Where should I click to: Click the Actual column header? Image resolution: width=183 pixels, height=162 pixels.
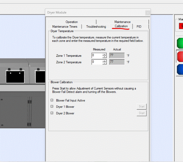tap(117, 49)
